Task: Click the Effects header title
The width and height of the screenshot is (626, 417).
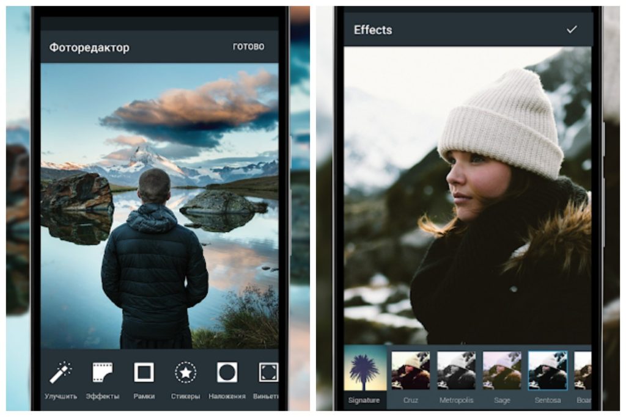Action: [373, 30]
